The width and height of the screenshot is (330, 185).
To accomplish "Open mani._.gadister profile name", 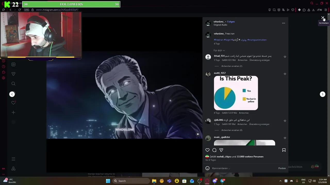I will pos(222,137).
